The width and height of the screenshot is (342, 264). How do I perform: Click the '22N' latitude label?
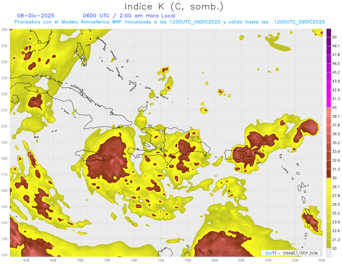4,94
